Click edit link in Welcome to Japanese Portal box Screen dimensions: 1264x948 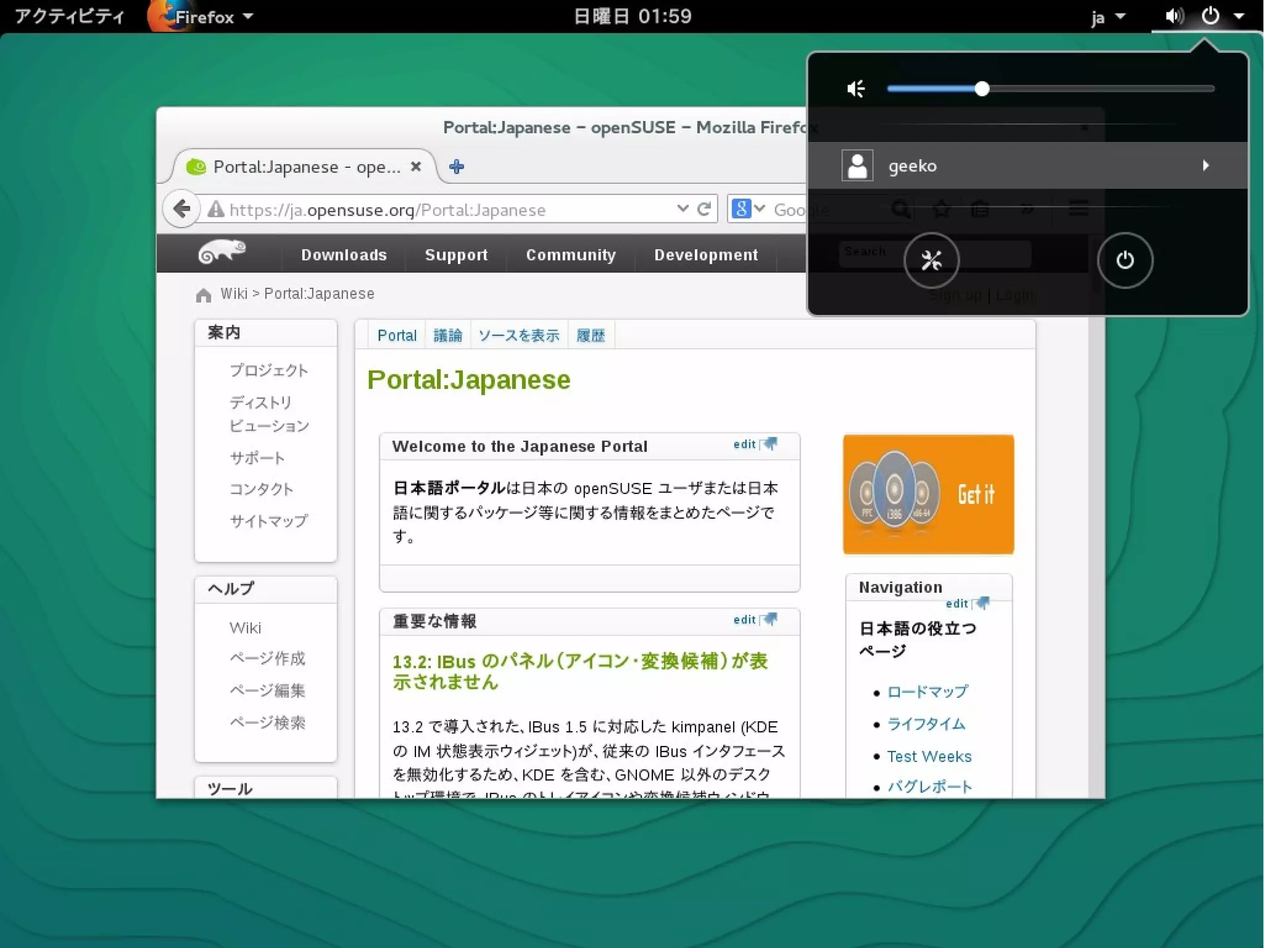[744, 444]
